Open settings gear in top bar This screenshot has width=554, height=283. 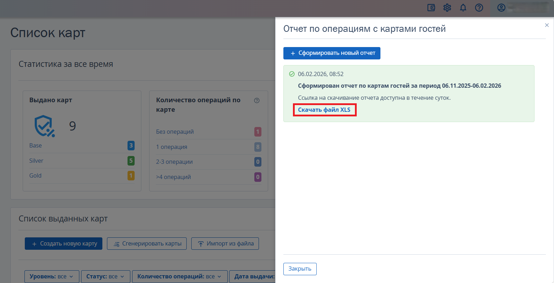[447, 7]
